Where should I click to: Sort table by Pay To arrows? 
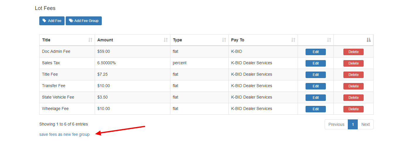[x=293, y=40]
